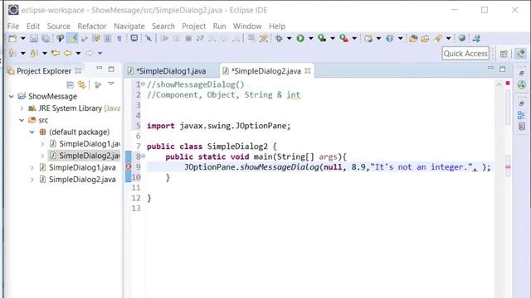Open the Run dropdown arrow
The image size is (531, 298).
click(x=311, y=38)
